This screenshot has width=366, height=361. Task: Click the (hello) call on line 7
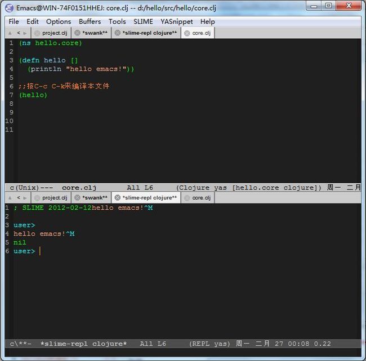33,95
